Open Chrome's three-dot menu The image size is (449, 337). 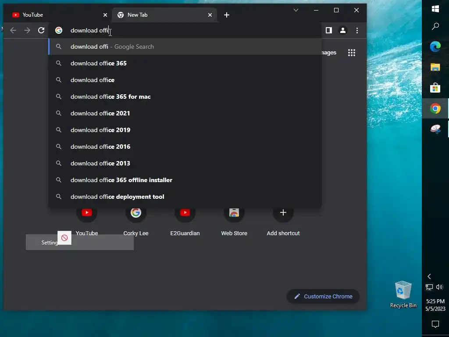tap(357, 30)
